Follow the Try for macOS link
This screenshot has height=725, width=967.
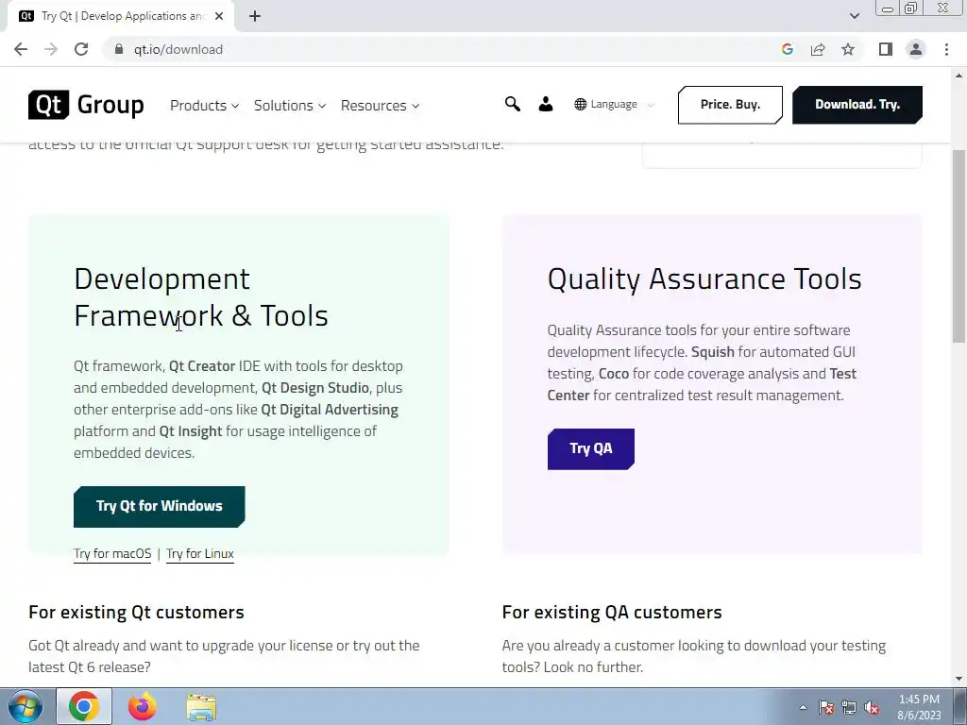click(x=112, y=553)
